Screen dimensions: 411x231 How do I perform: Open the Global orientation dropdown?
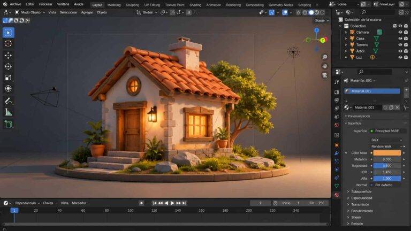(147, 12)
